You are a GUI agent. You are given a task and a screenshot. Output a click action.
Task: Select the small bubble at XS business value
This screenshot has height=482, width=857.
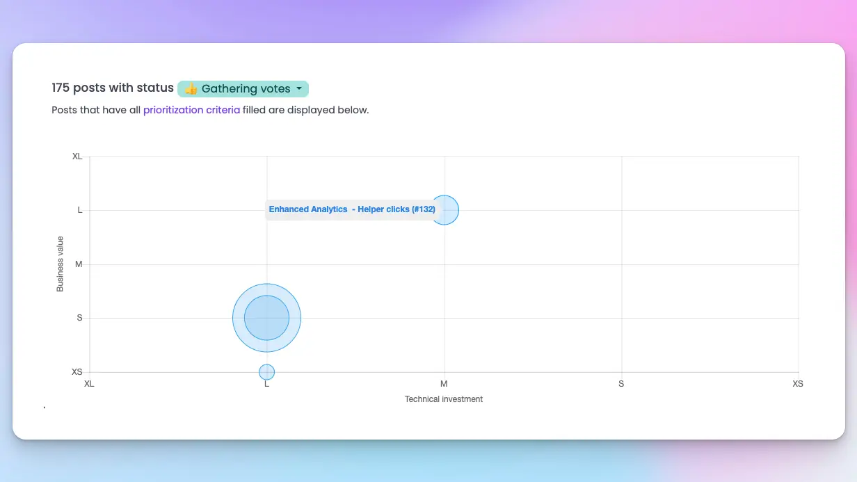tap(266, 372)
